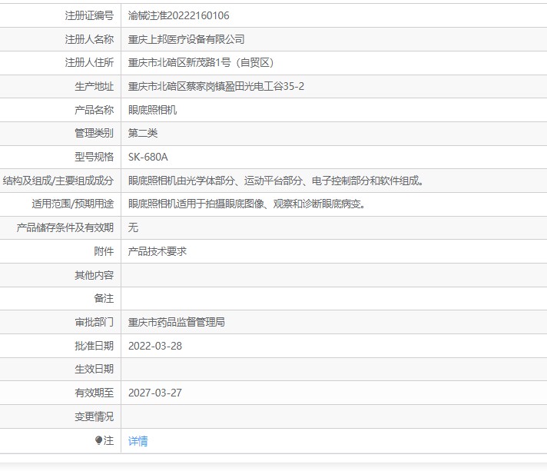Select the management class value 第二类
The width and height of the screenshot is (547, 471).
[x=143, y=133]
